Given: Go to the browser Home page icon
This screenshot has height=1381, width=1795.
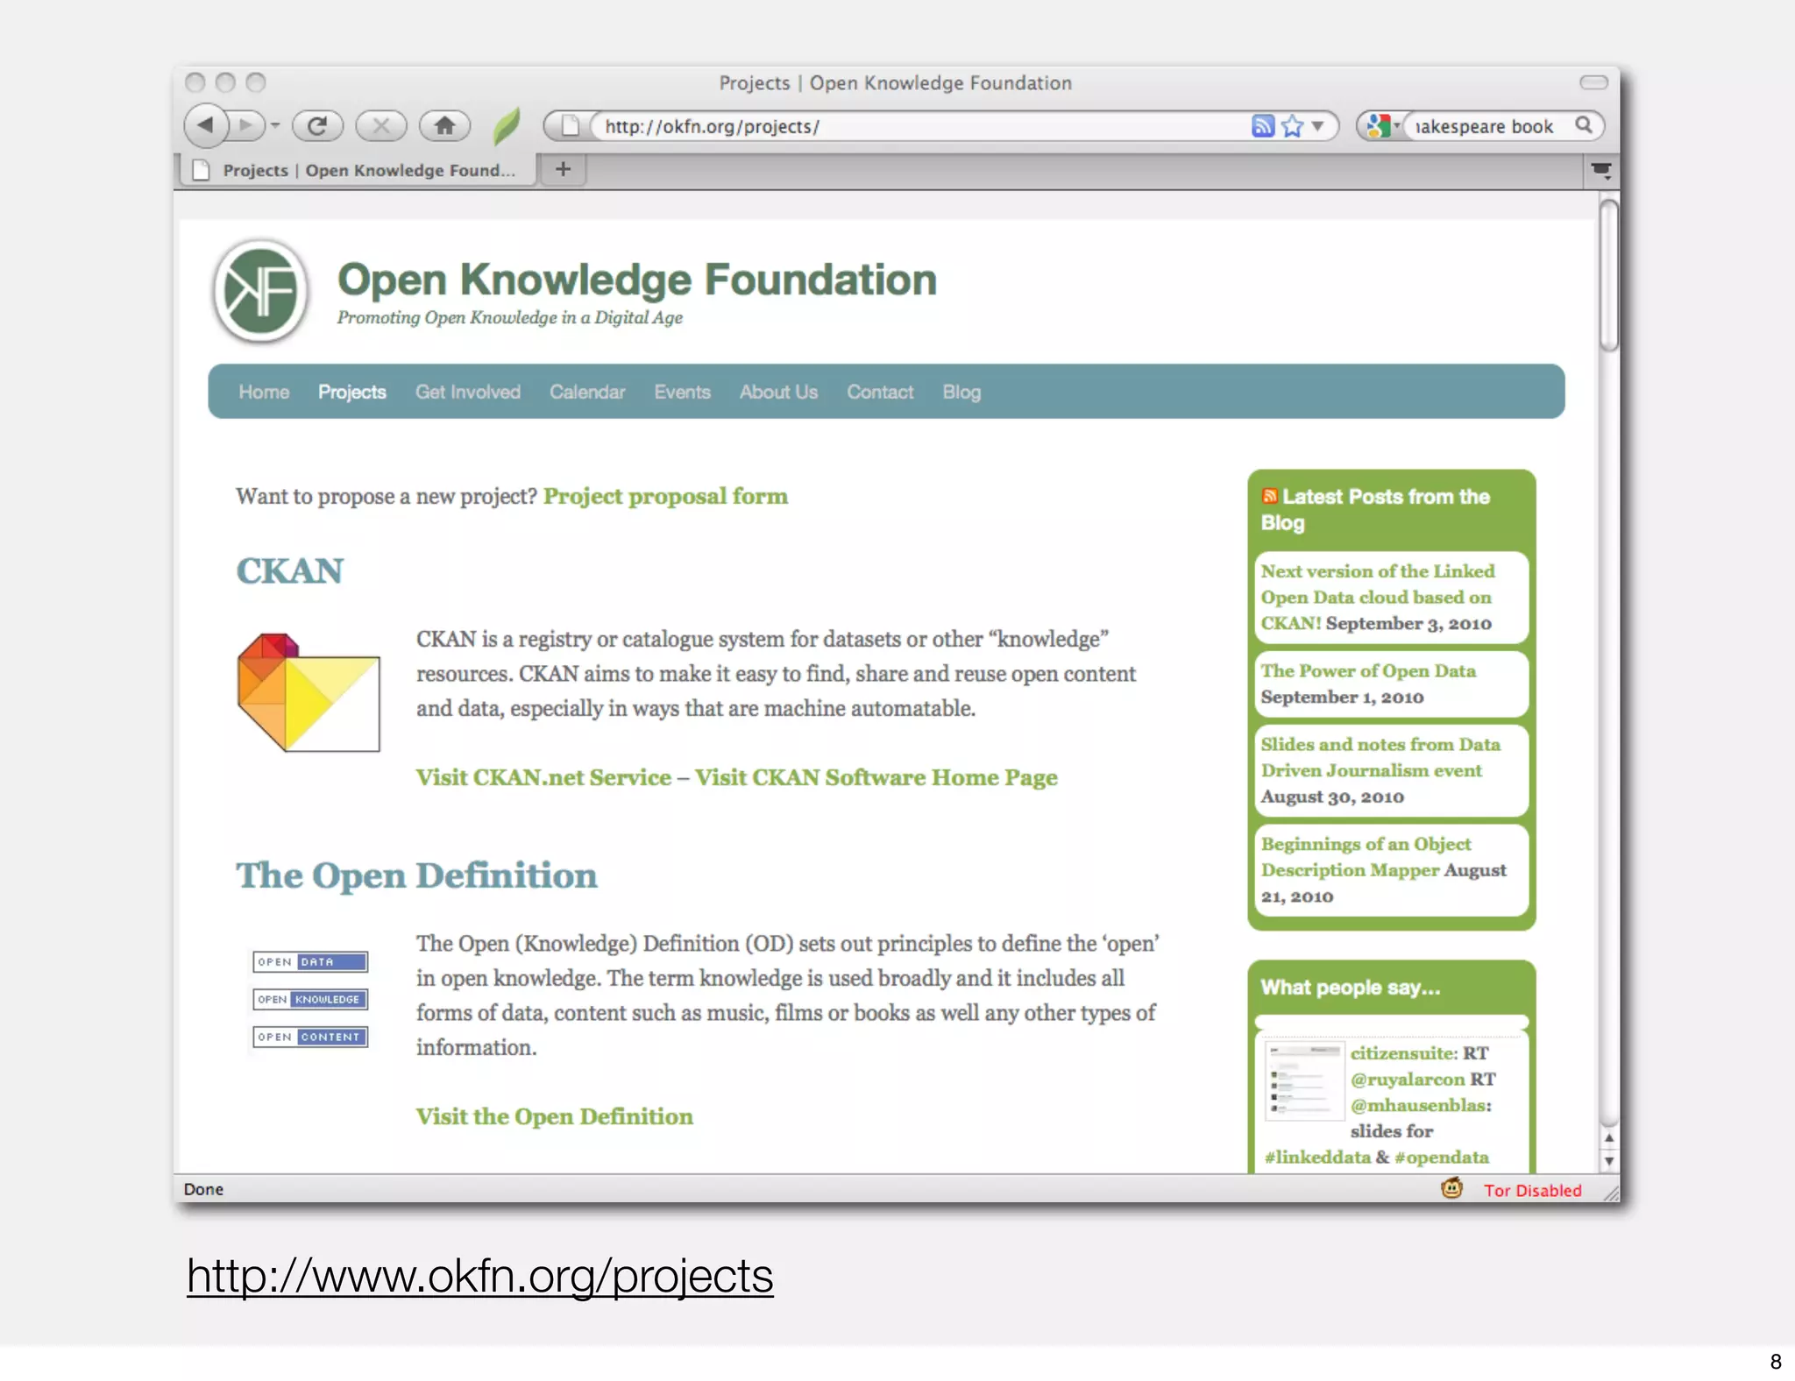Looking at the screenshot, I should coord(445,125).
